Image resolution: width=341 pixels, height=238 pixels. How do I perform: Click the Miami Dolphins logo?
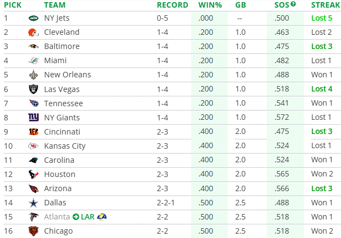point(34,60)
